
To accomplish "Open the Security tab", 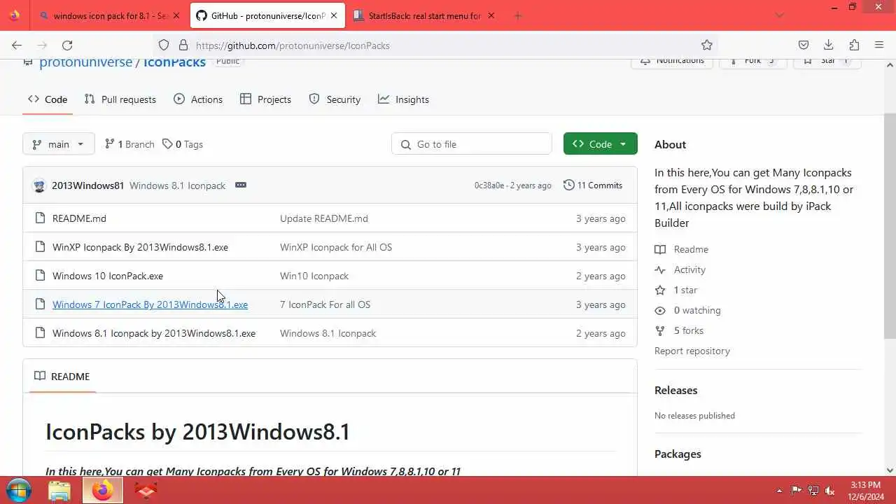I will click(335, 99).
